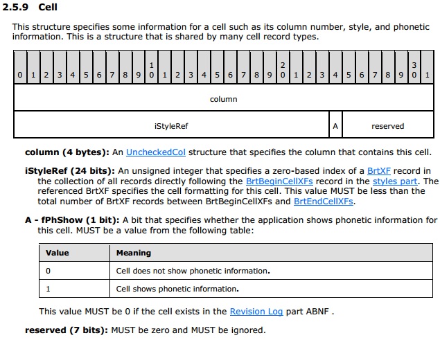Click the value 1 table cell
The width and height of the screenshot is (440, 340).
(x=74, y=289)
